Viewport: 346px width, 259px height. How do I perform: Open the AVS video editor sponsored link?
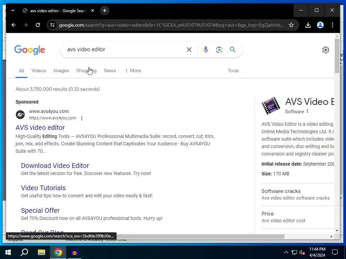pyautogui.click(x=40, y=127)
